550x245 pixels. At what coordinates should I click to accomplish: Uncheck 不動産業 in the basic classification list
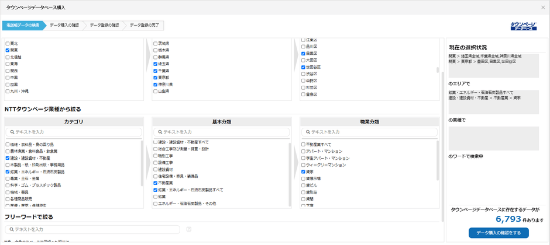point(156,183)
